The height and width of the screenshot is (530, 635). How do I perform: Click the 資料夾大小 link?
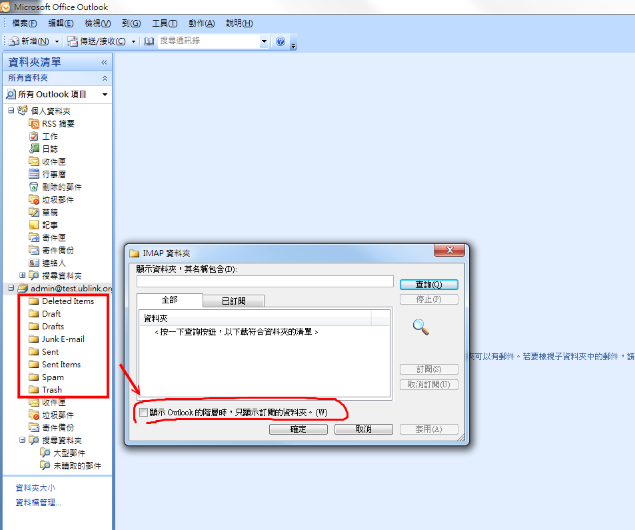point(35,488)
